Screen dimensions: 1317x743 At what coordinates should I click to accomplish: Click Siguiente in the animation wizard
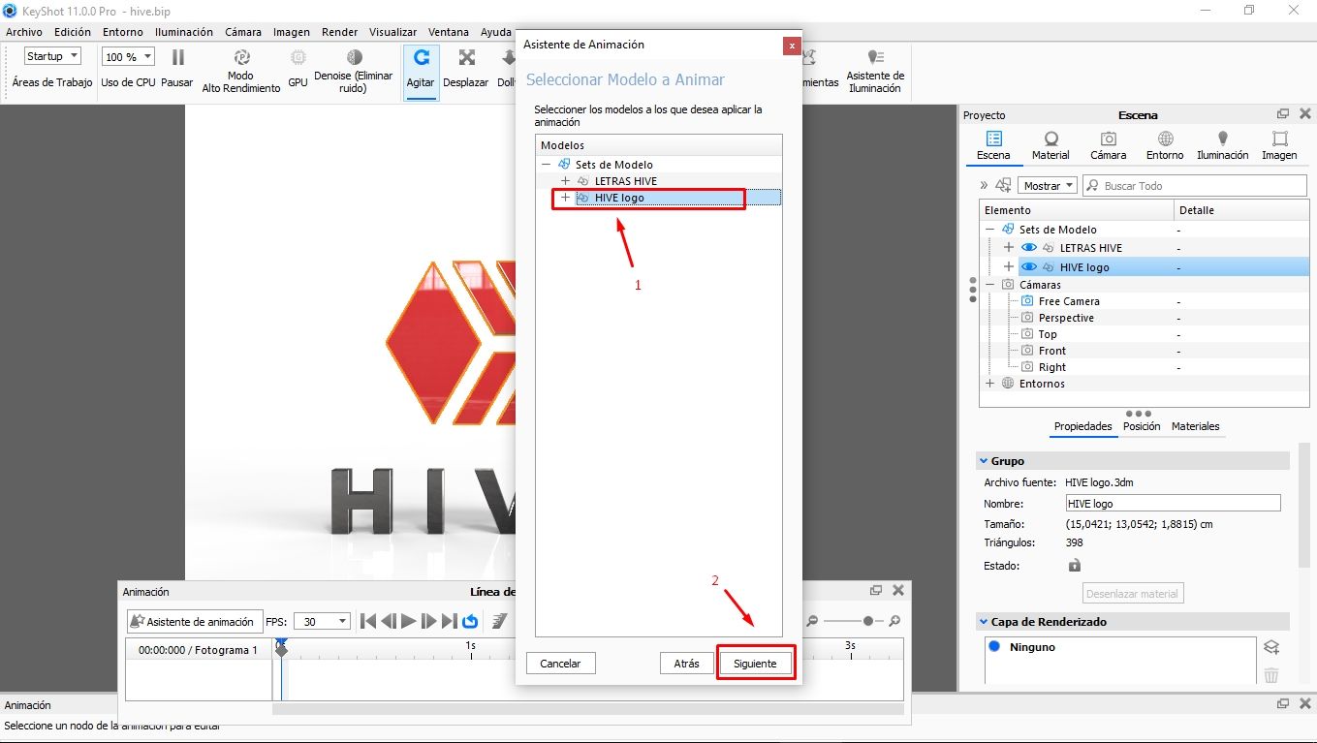click(x=755, y=664)
